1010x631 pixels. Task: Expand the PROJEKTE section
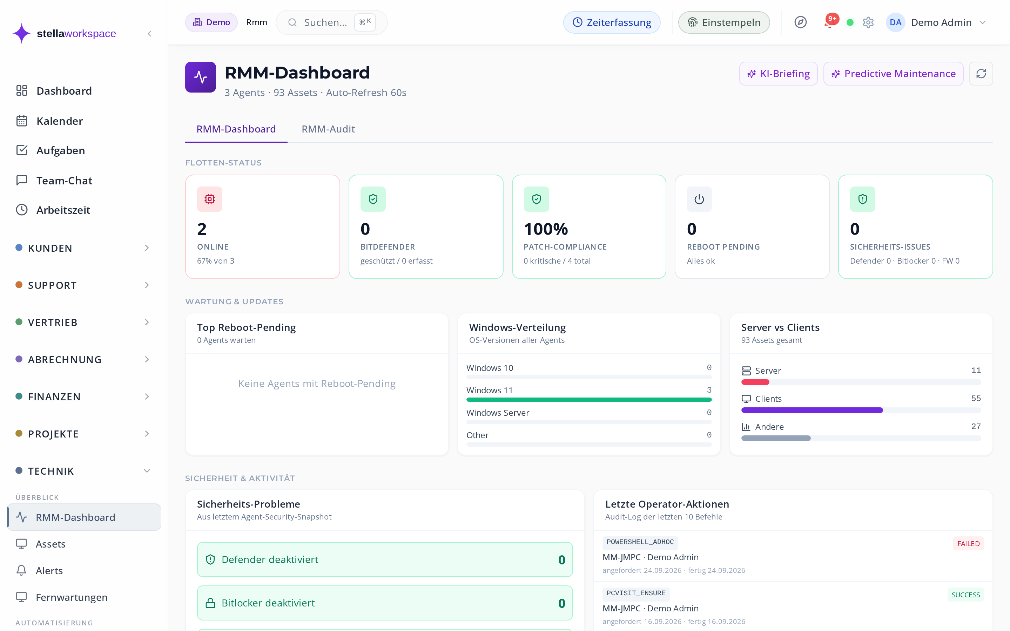(x=83, y=434)
